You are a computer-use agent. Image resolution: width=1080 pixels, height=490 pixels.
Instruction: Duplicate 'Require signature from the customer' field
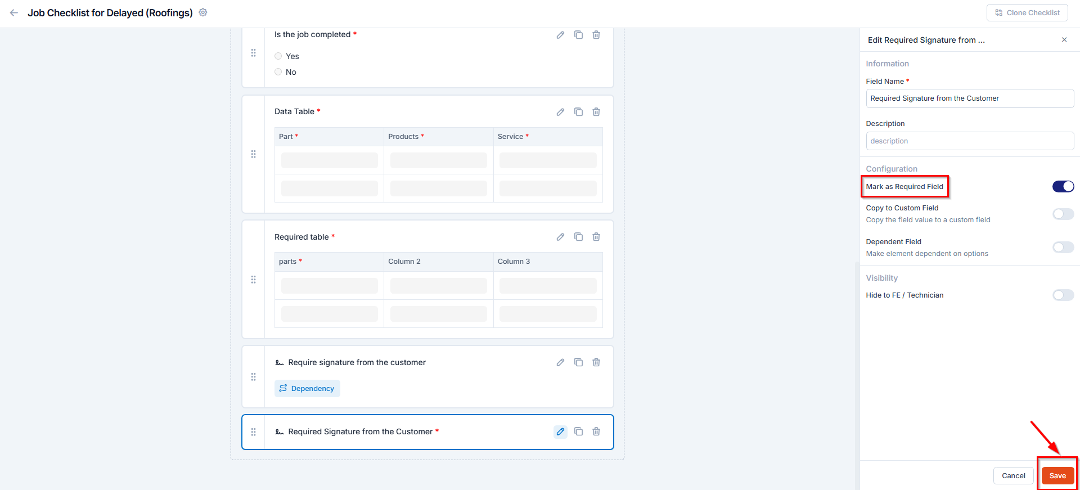tap(578, 362)
